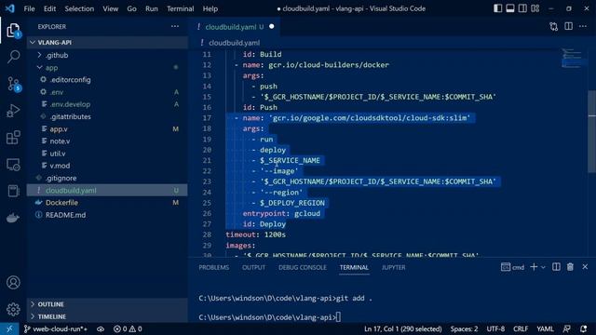Screen dimensions: 596x335
Task: Open the new terminal launch profile dropdown
Action: tap(543, 267)
